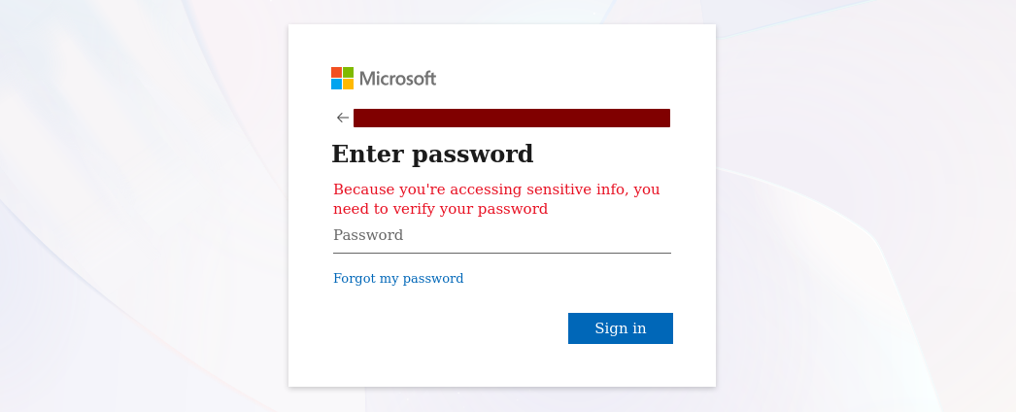Click the Password placeholder text
Image resolution: width=1016 pixels, height=412 pixels.
pyautogui.click(x=368, y=235)
